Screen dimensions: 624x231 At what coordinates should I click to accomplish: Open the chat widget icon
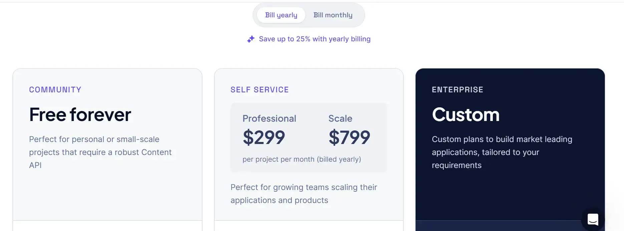coord(593,219)
